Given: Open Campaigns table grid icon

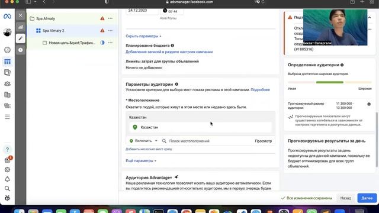Looking at the screenshot, I should coord(7,62).
